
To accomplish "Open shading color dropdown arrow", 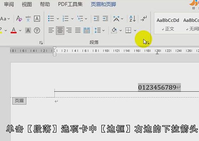I will (120, 30).
